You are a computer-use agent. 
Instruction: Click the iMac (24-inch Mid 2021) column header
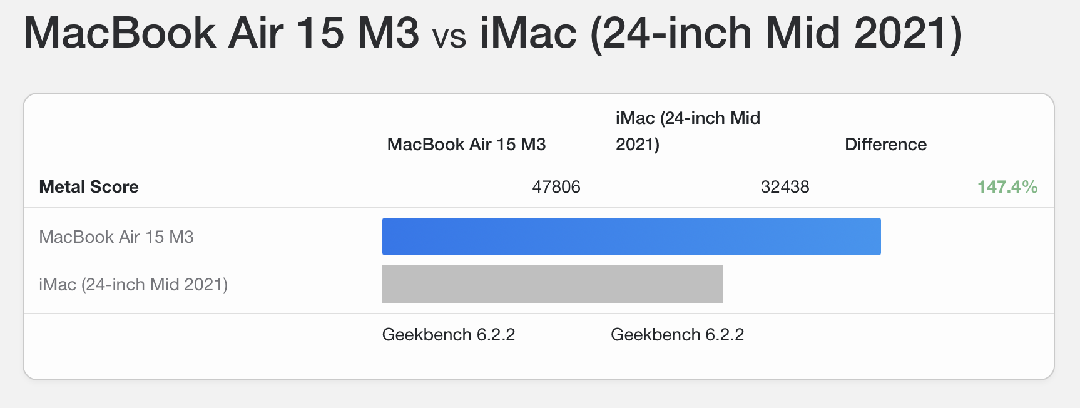click(x=687, y=131)
